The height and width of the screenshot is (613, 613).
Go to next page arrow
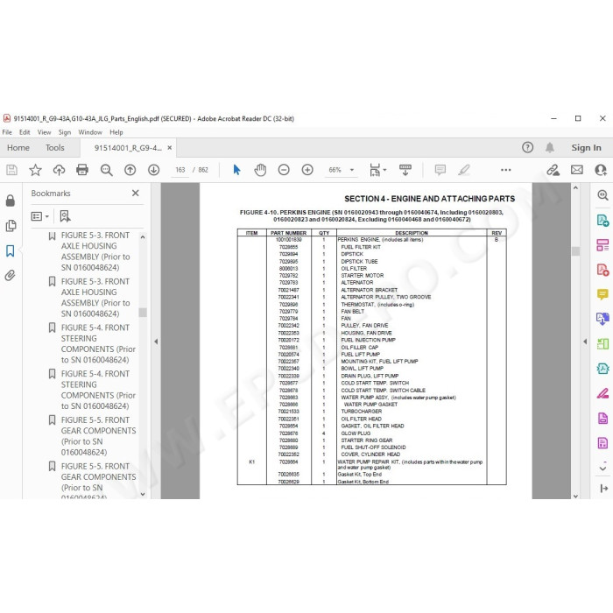point(153,170)
